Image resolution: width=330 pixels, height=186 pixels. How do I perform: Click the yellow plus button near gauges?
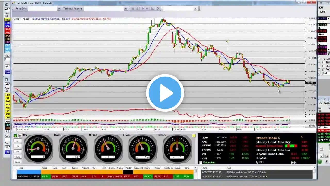click(194, 136)
